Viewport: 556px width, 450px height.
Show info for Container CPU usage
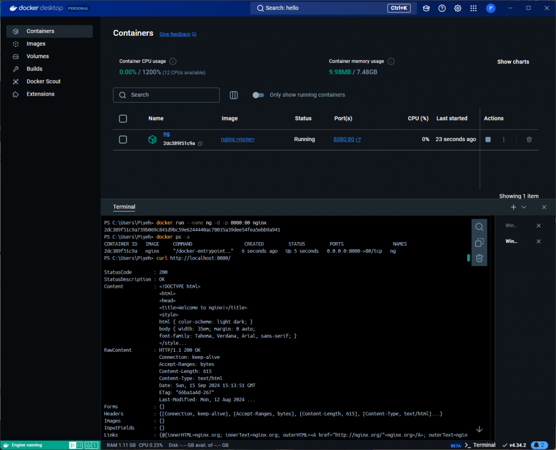173,61
